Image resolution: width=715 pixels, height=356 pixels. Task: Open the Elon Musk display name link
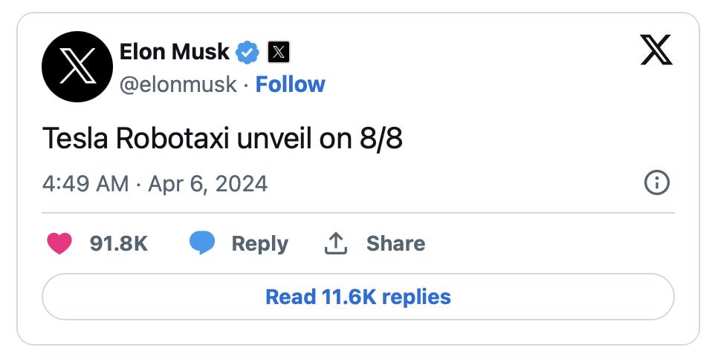[x=174, y=52]
